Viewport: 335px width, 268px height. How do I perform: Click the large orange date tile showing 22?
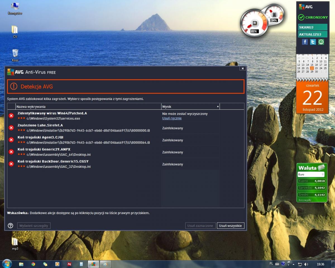tap(312, 97)
